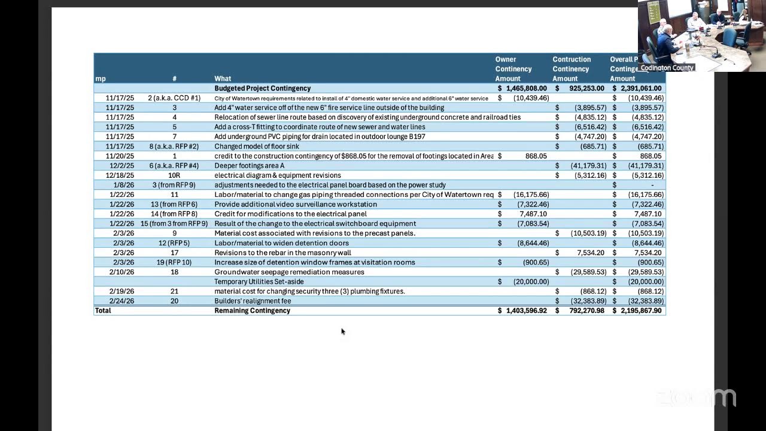Click the budgeted owner amount 1,465,808.00
Image resolution: width=766 pixels, height=431 pixels.
click(522, 89)
